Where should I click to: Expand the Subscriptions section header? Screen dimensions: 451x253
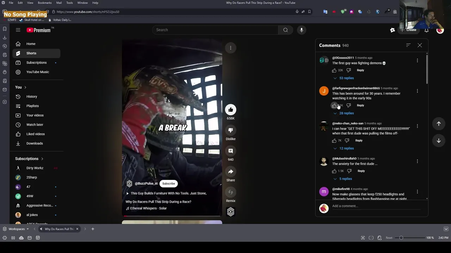(29, 159)
